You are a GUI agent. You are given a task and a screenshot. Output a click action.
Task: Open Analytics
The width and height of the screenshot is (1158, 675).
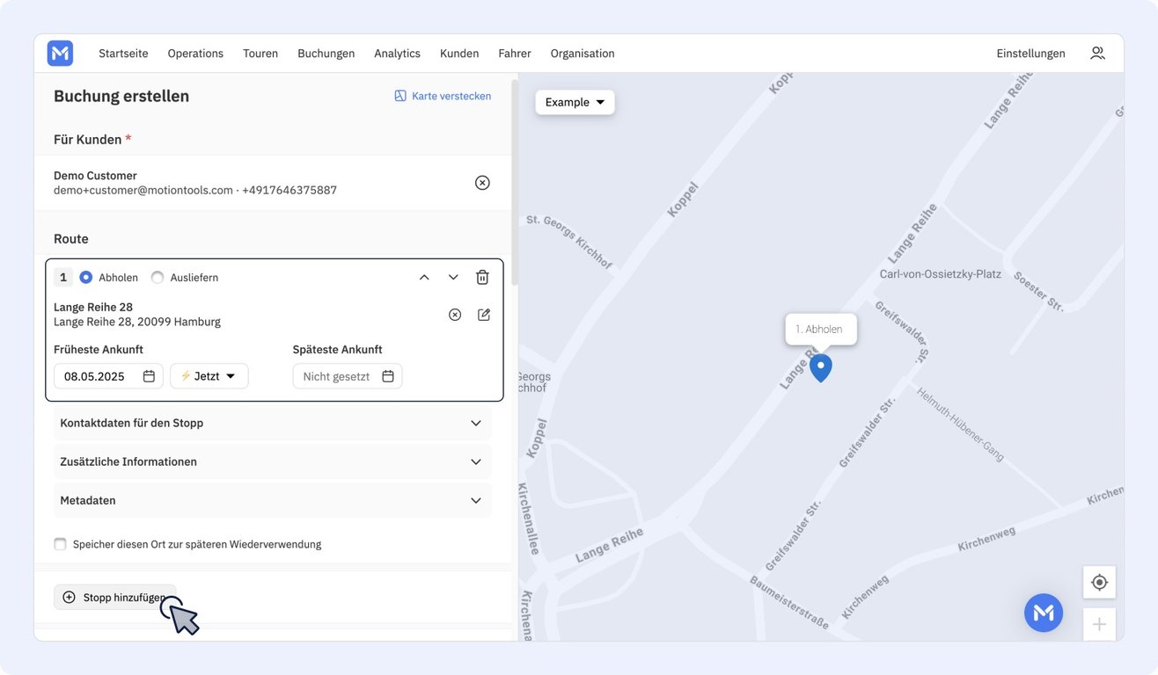coord(397,54)
